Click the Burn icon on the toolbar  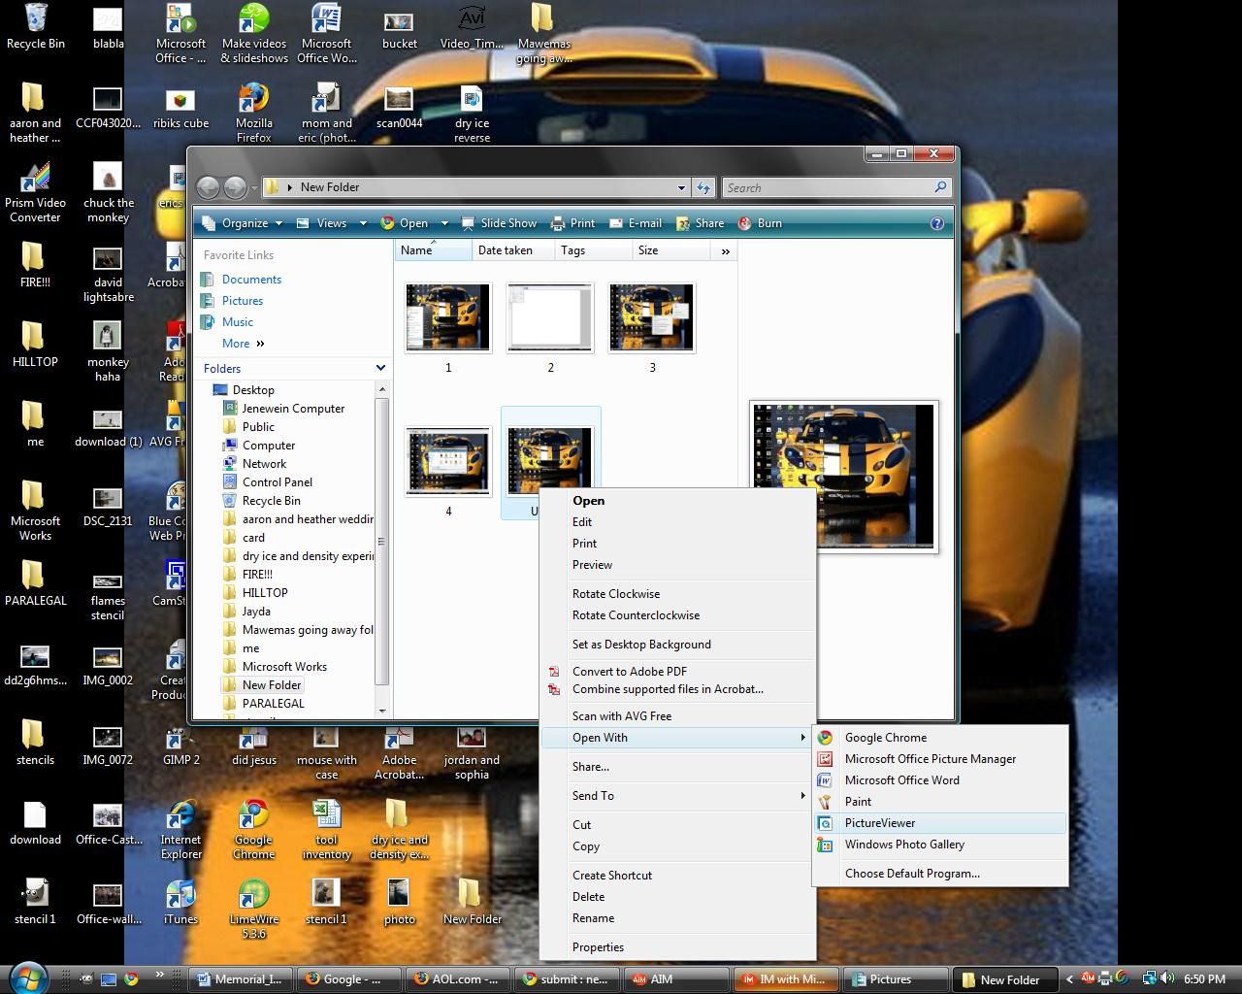coord(761,223)
